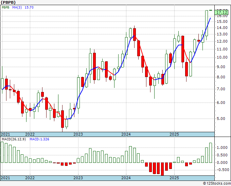
Task: Click the rightmost green MACD histogram bar
Action: click(x=211, y=153)
